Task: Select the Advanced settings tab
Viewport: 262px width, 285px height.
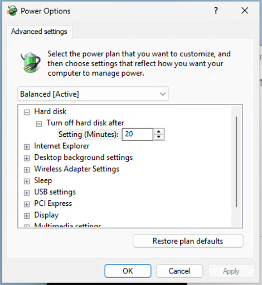Action: point(39,32)
